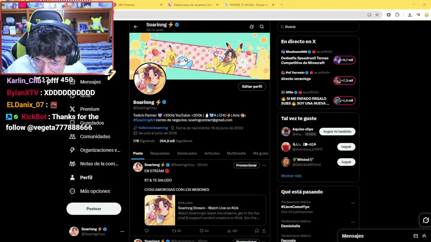Join Pol Turrents directo veraniego space
The width and height of the screenshot is (431, 242).
[x=318, y=77]
